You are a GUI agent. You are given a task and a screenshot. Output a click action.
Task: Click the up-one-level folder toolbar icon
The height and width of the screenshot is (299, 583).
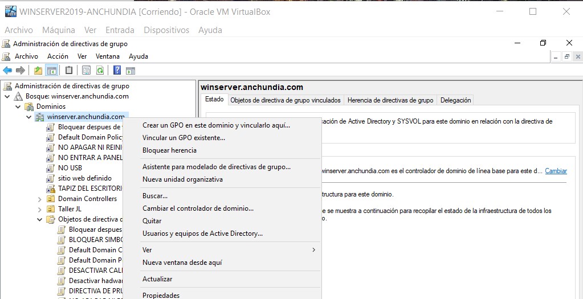coord(38,70)
